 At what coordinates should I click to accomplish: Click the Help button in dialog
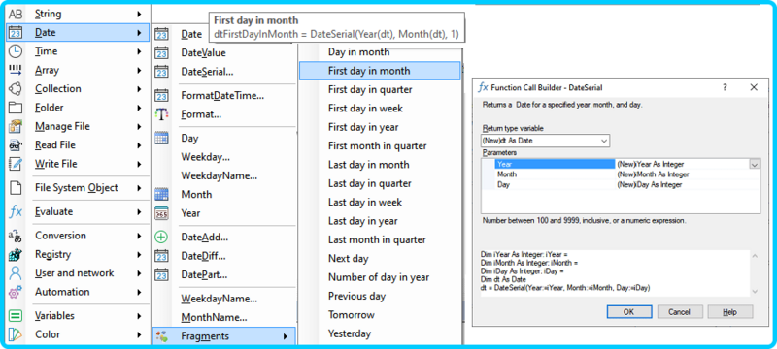(730, 312)
